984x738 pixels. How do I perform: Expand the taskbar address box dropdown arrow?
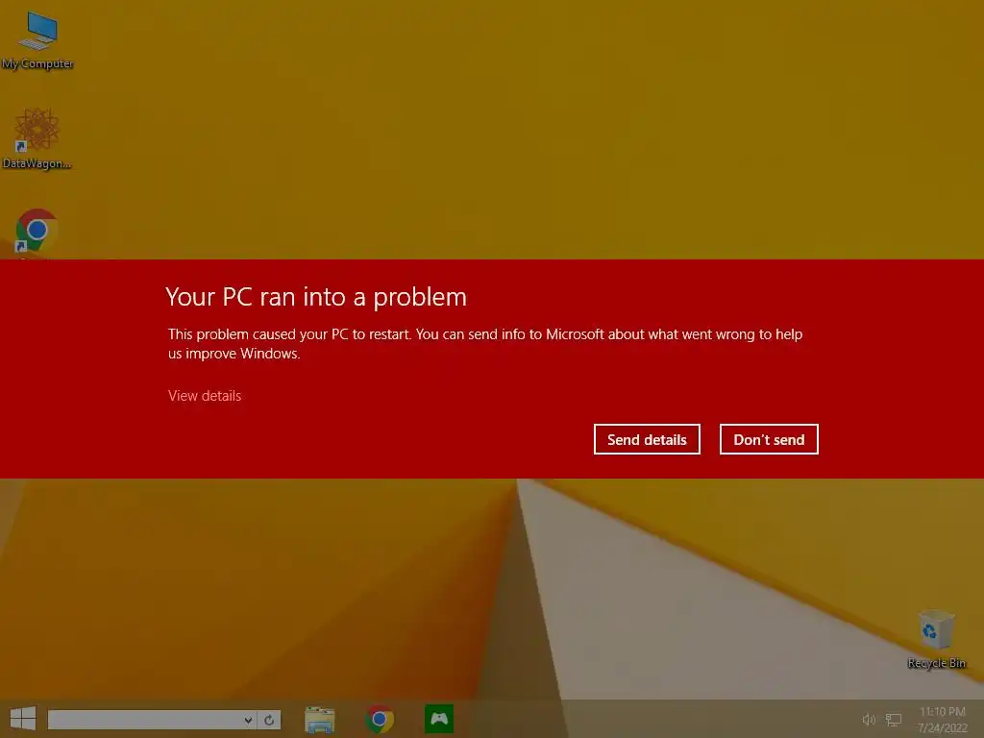[249, 720]
